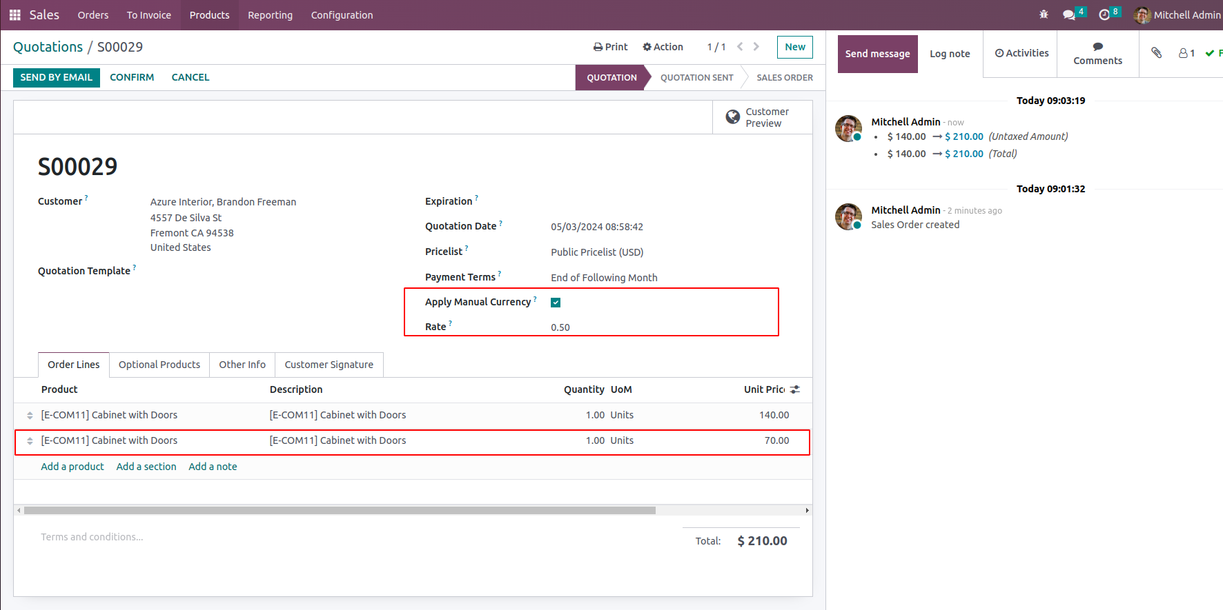Open the activities clock icon in navbar
The height and width of the screenshot is (610, 1223).
(1104, 14)
